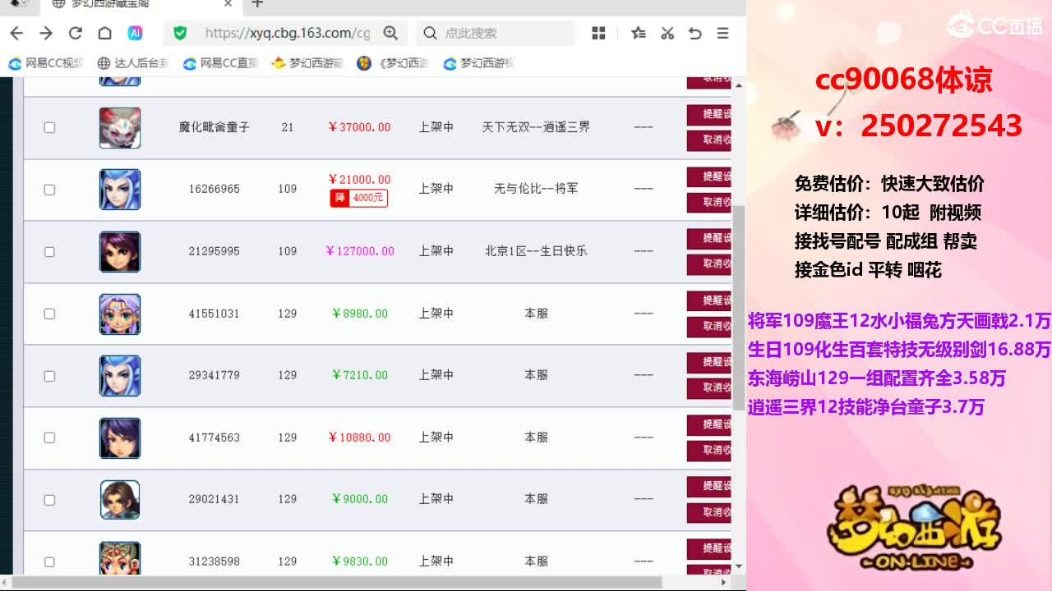
Task: Click the 提醒 button for listing 41774563
Action: click(x=709, y=424)
